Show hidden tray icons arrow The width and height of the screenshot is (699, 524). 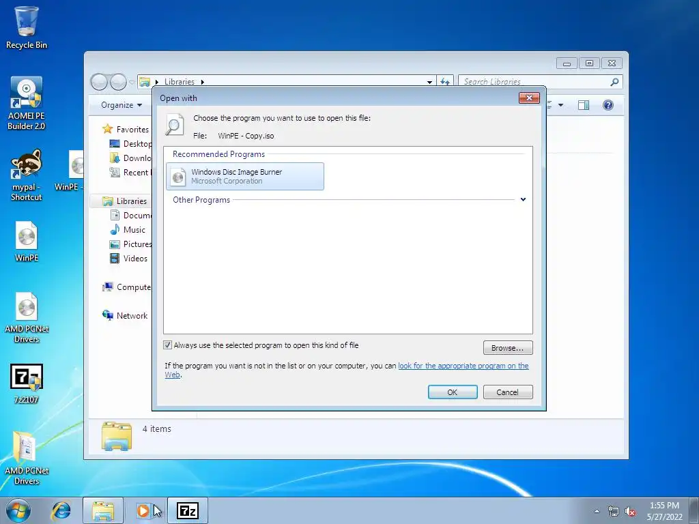pos(597,512)
